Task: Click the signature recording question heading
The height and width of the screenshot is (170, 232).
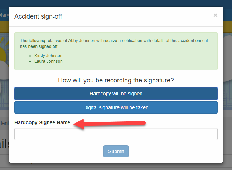Action: (x=116, y=80)
